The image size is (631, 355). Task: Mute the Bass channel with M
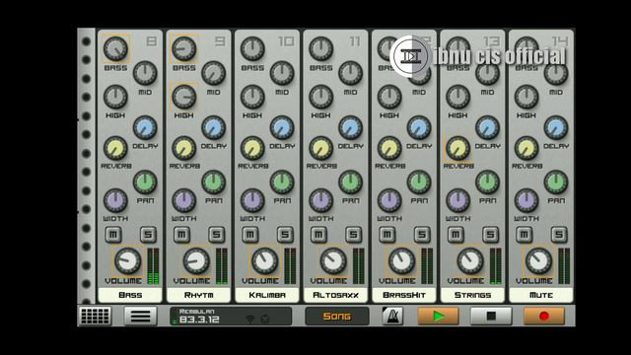pos(113,235)
